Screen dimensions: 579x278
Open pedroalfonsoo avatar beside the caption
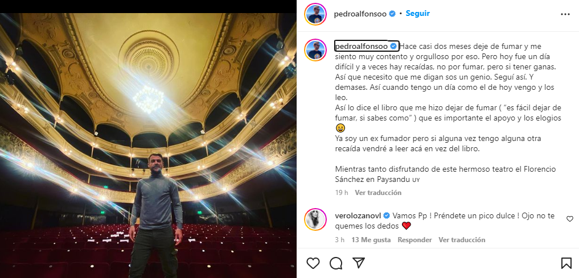[315, 50]
